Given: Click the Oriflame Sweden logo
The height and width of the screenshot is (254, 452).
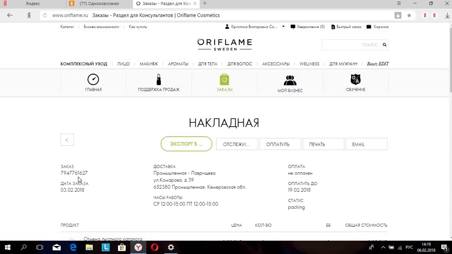Looking at the screenshot, I should (x=225, y=44).
